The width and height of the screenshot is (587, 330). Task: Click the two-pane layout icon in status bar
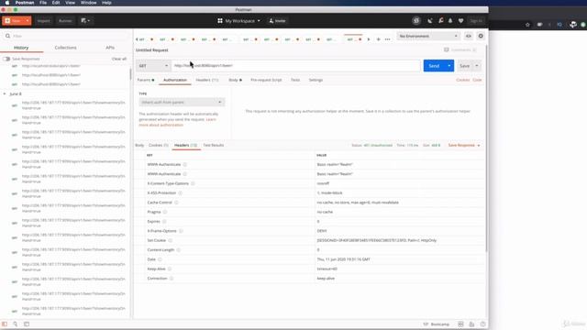460,324
